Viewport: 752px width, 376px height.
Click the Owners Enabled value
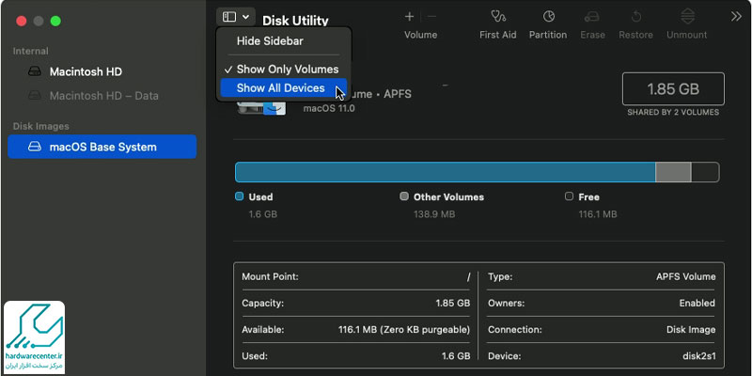coord(697,304)
